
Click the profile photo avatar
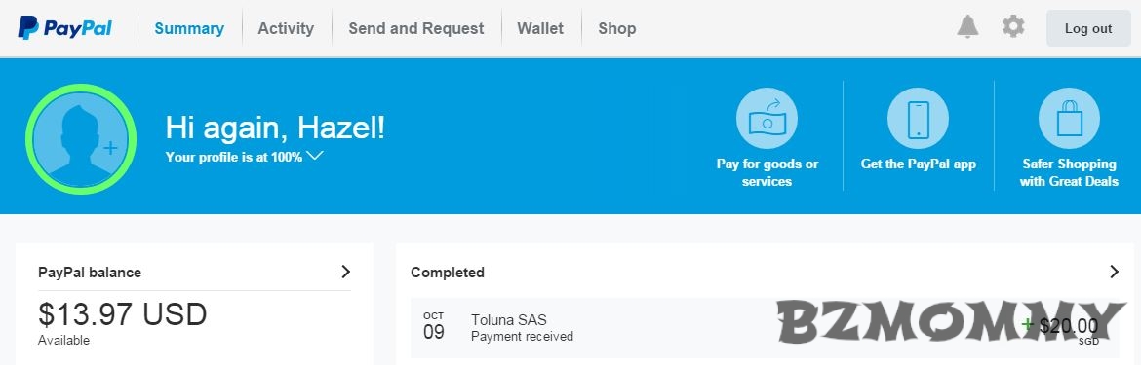pyautogui.click(x=81, y=139)
